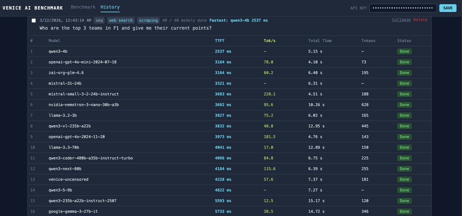This screenshot has height=216, width=462.
Task: Sort by the TTFT column header
Action: point(220,40)
